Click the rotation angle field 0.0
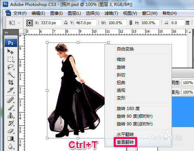 tap(177, 23)
